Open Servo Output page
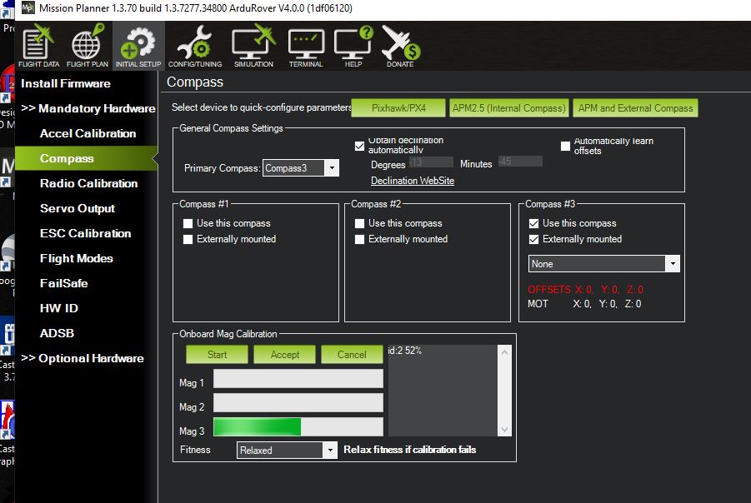The height and width of the screenshot is (503, 751). [x=78, y=209]
